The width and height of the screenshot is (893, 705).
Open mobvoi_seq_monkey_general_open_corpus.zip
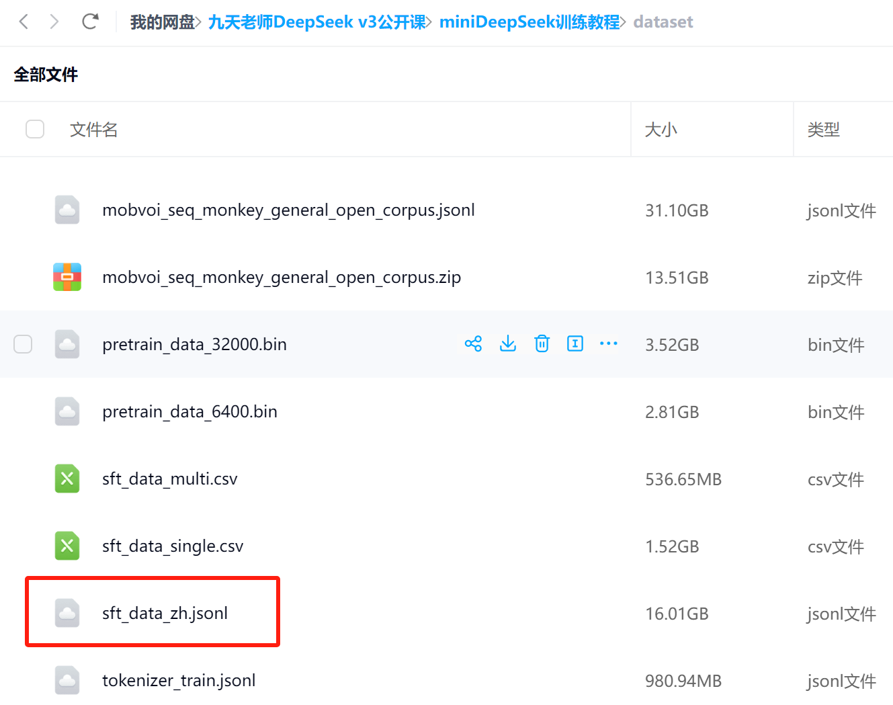click(x=282, y=278)
